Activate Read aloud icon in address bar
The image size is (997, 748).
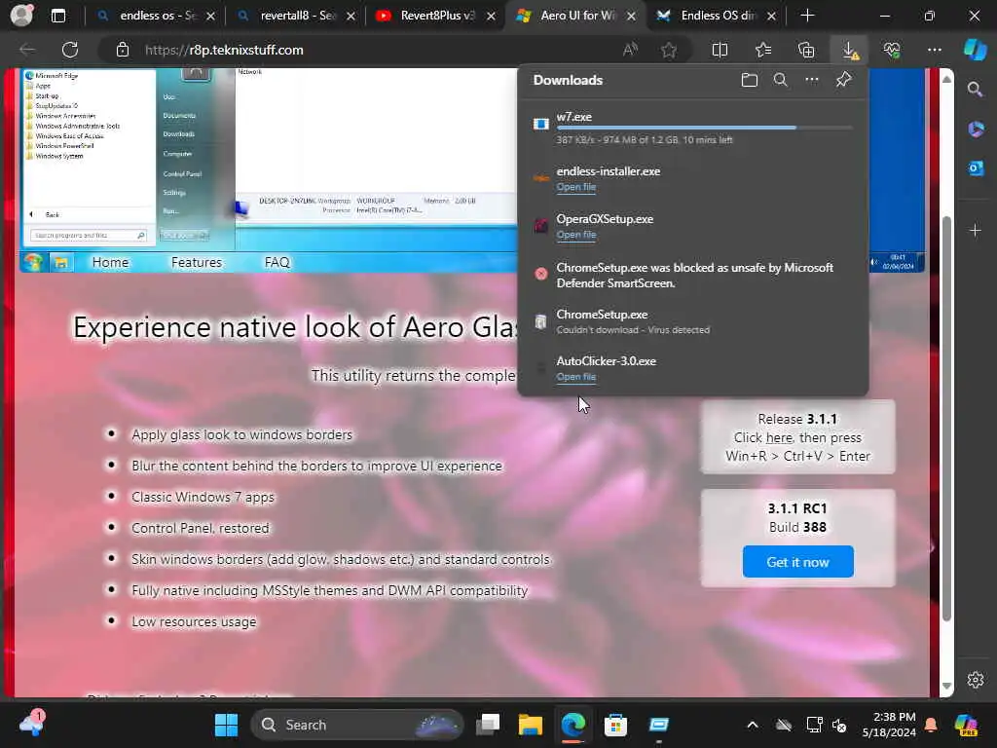click(x=630, y=50)
